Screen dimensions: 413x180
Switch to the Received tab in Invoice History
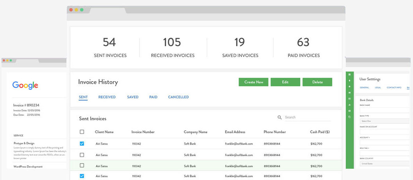[x=107, y=97]
